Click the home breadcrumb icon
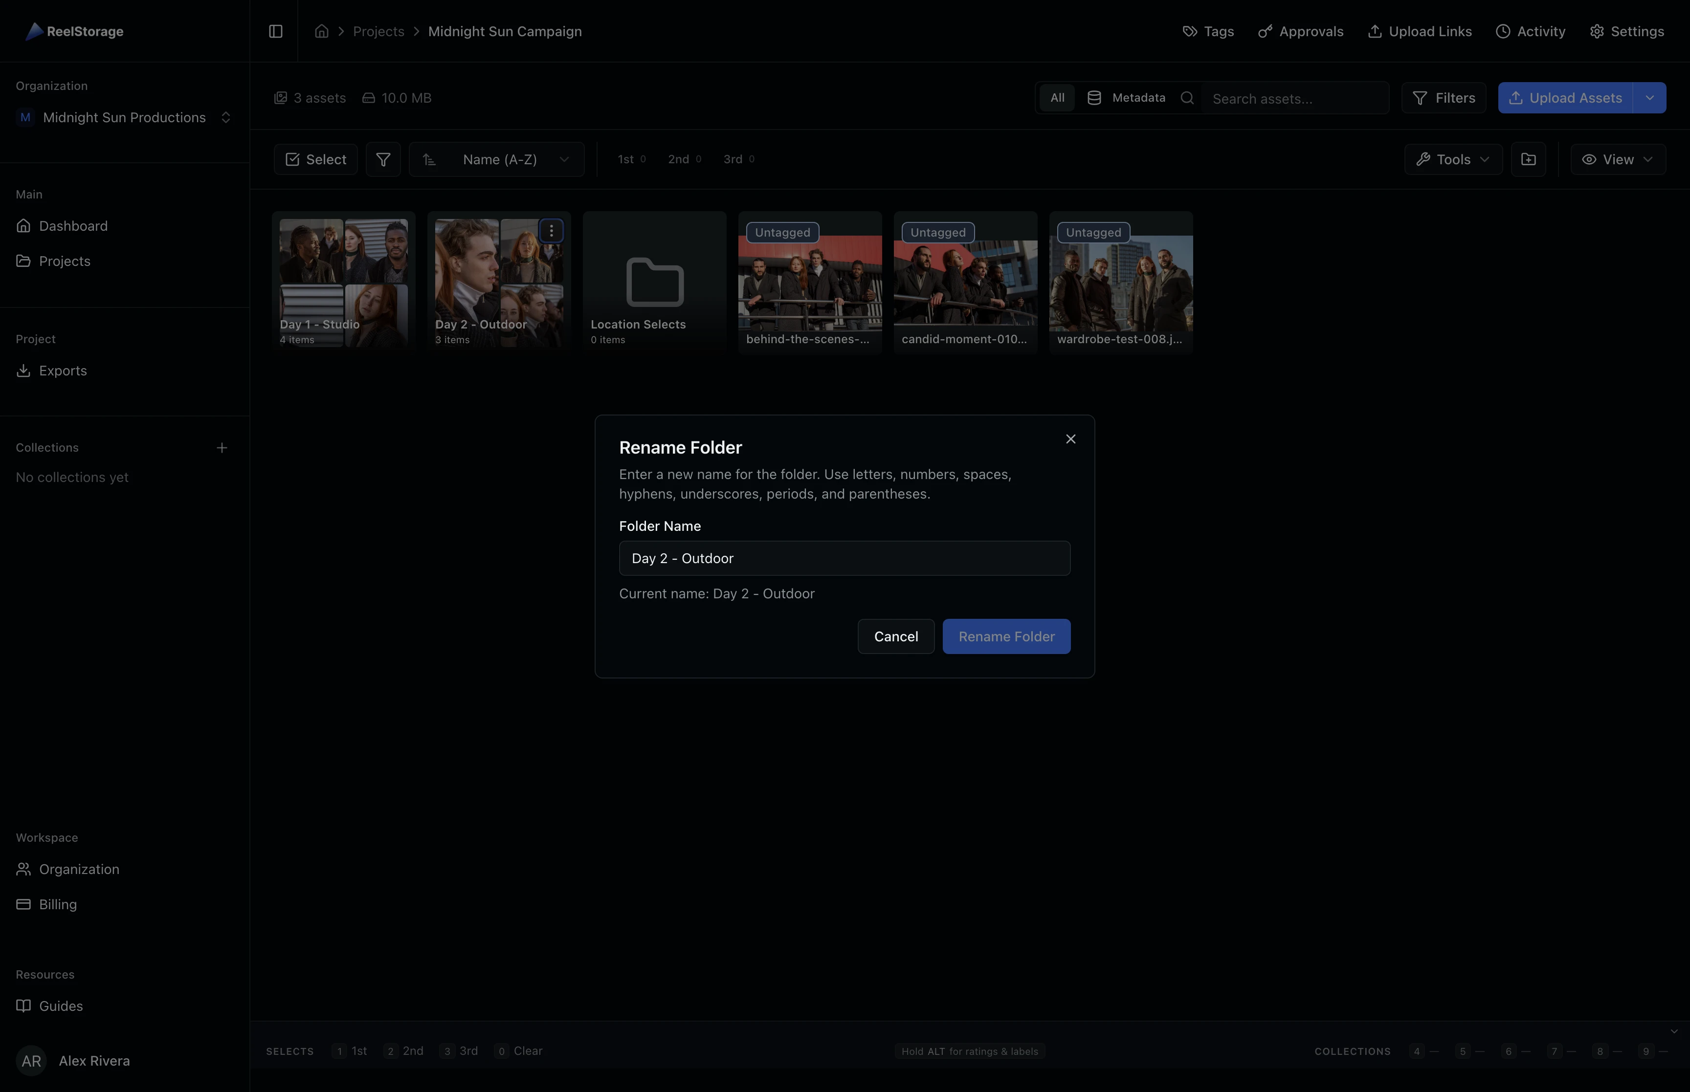Screen dimensions: 1690x1092 [x=321, y=31]
